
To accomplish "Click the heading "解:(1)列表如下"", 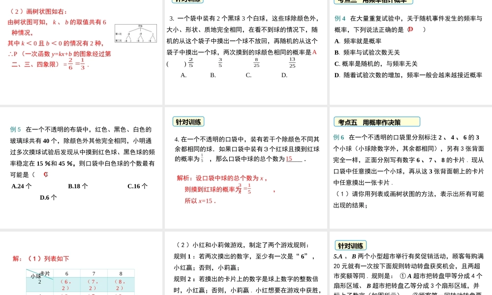I will coord(41,259).
